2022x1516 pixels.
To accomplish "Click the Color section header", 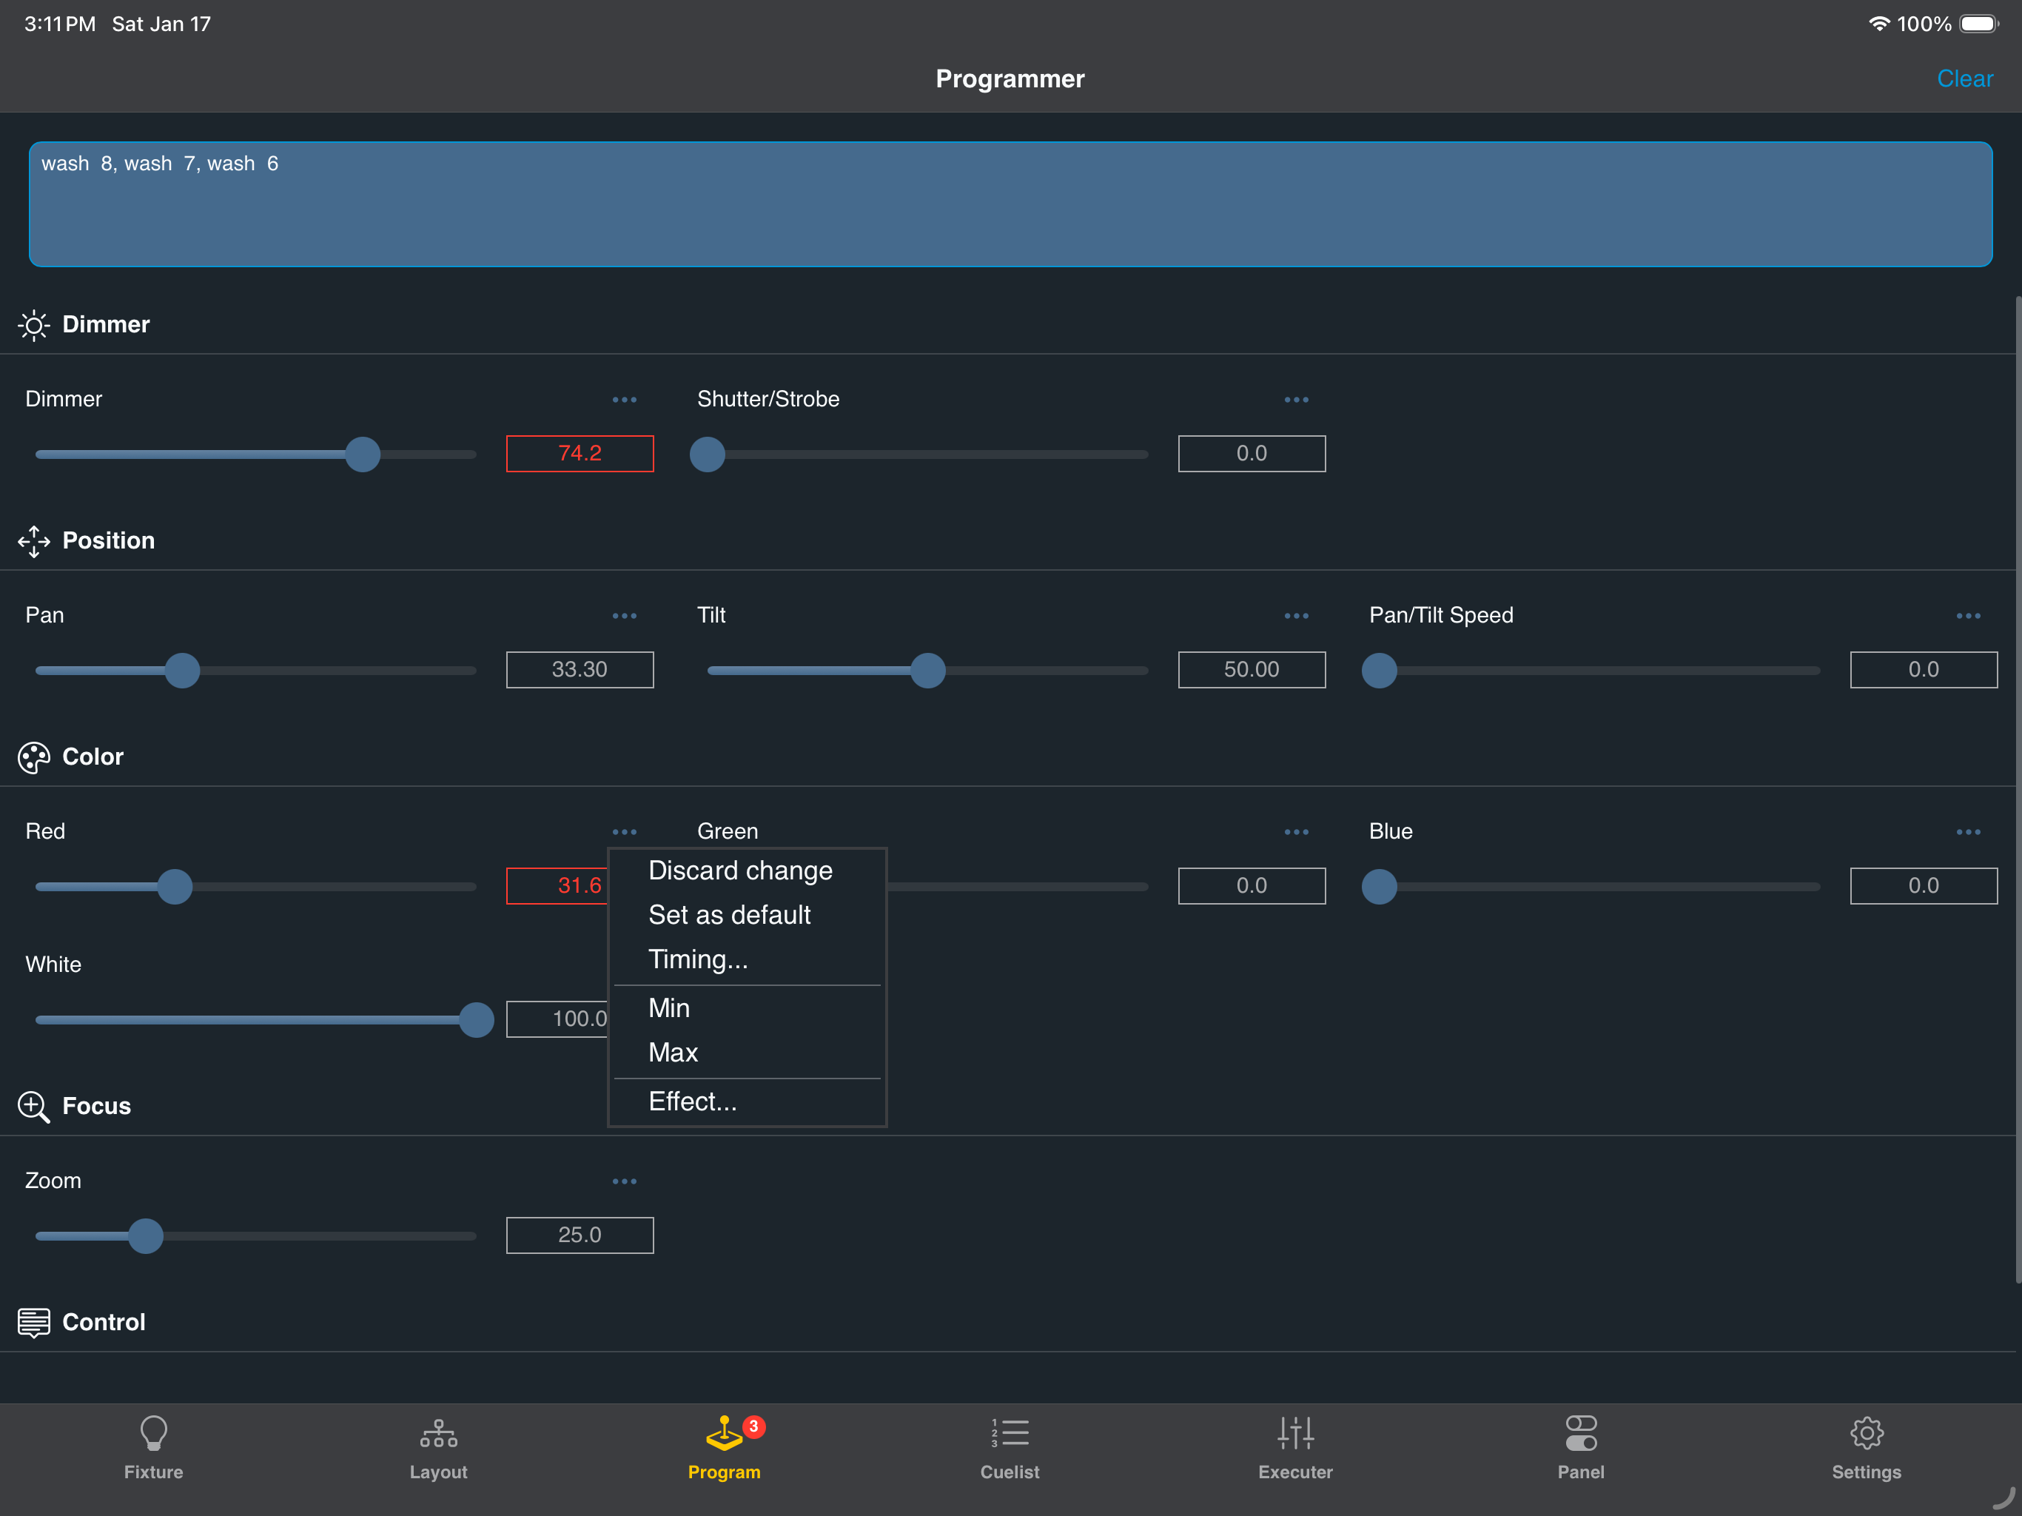I will click(93, 757).
